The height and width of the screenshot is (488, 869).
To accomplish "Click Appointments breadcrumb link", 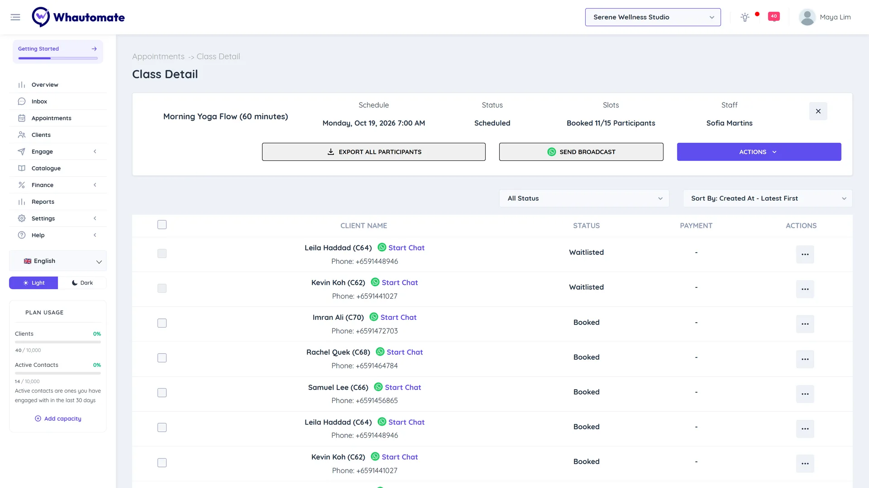I will coord(158,56).
